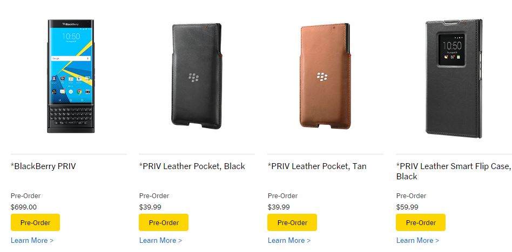Image resolution: width=512 pixels, height=252 pixels.
Task: Learn More about the tan leather pocket
Action: coord(289,240)
